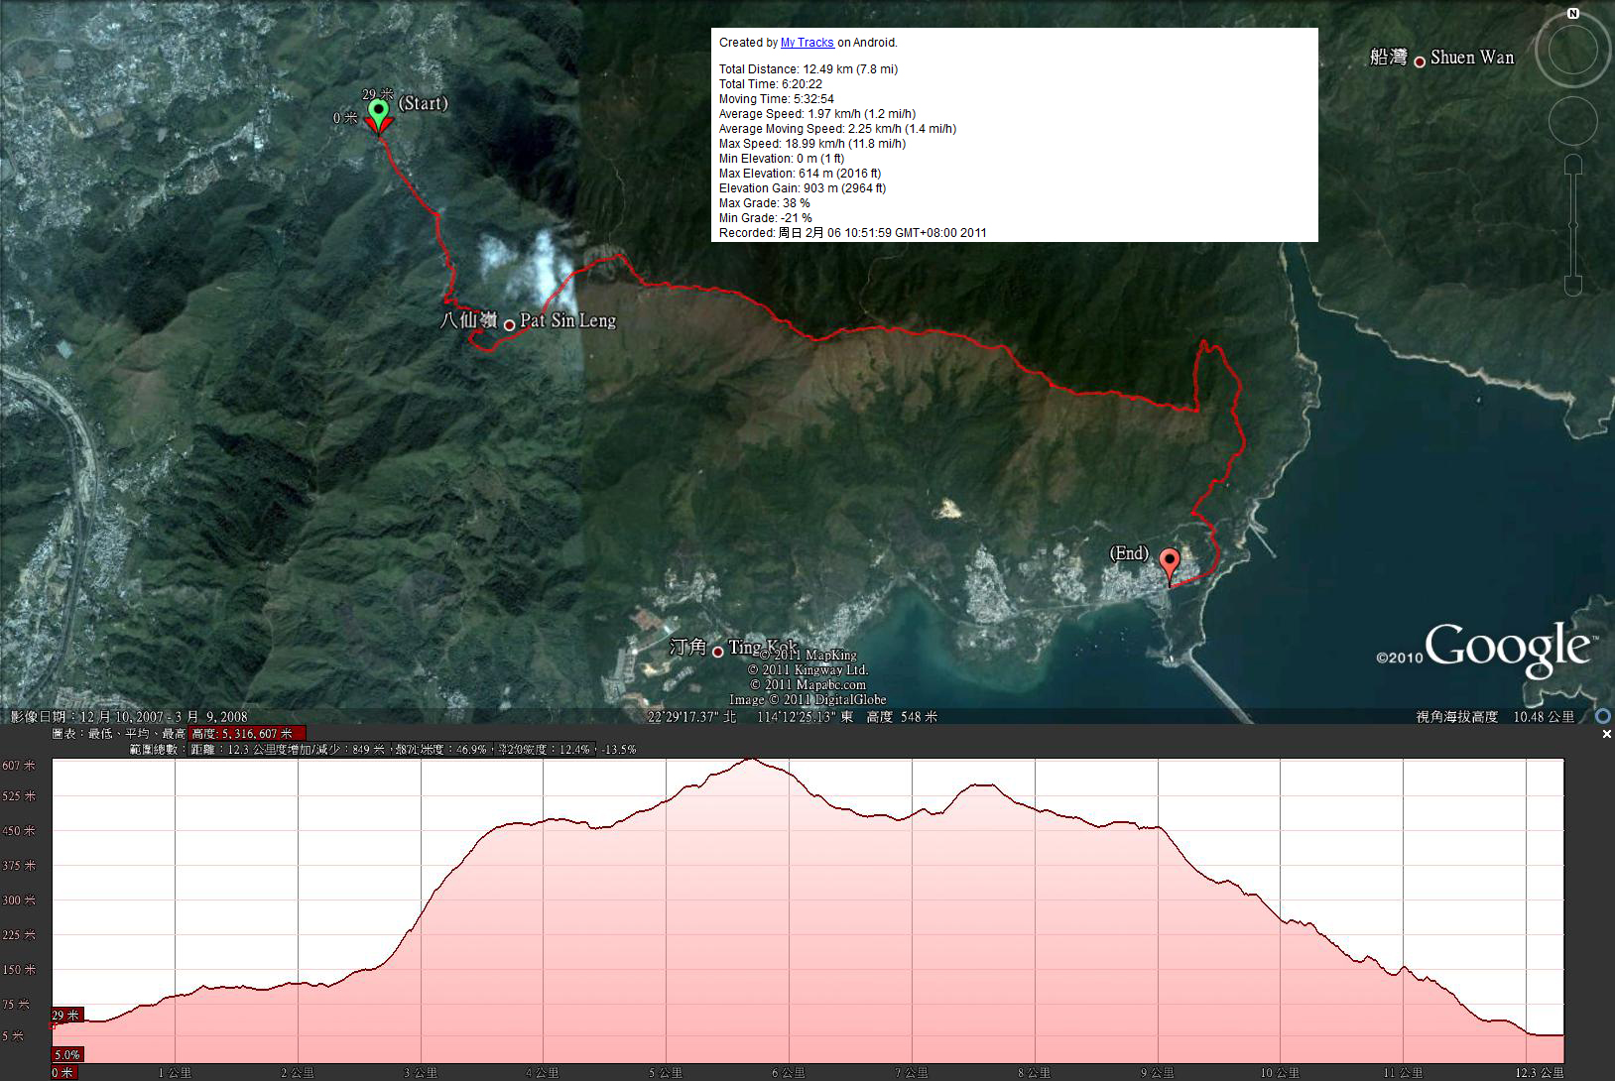
Task: Click the Max Speed: 18.99 km/h line
Action: (x=811, y=144)
